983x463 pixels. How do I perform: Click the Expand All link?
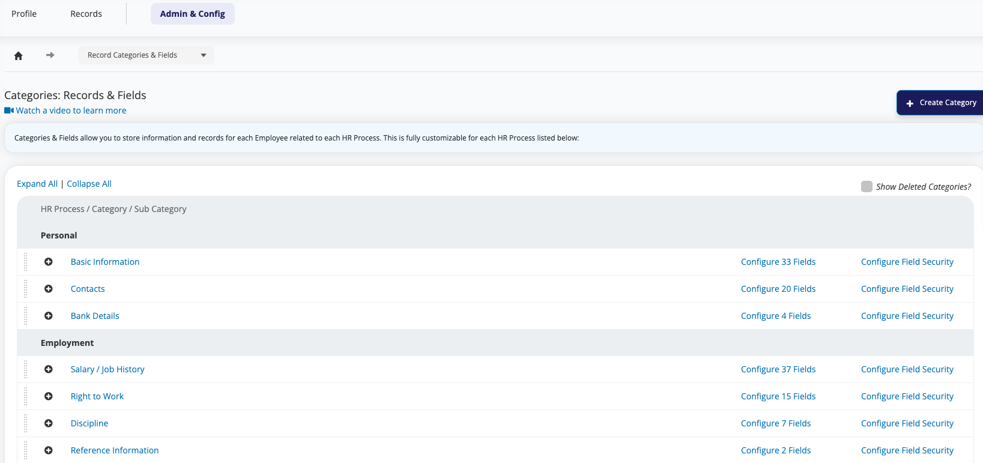tap(37, 184)
